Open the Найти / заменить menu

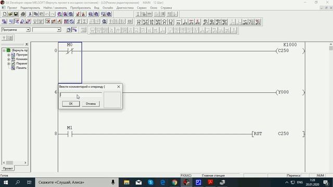click(x=55, y=8)
